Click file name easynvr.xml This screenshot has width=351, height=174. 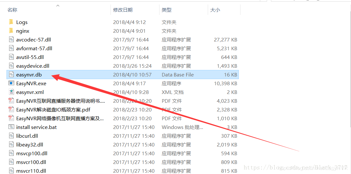[30, 92]
